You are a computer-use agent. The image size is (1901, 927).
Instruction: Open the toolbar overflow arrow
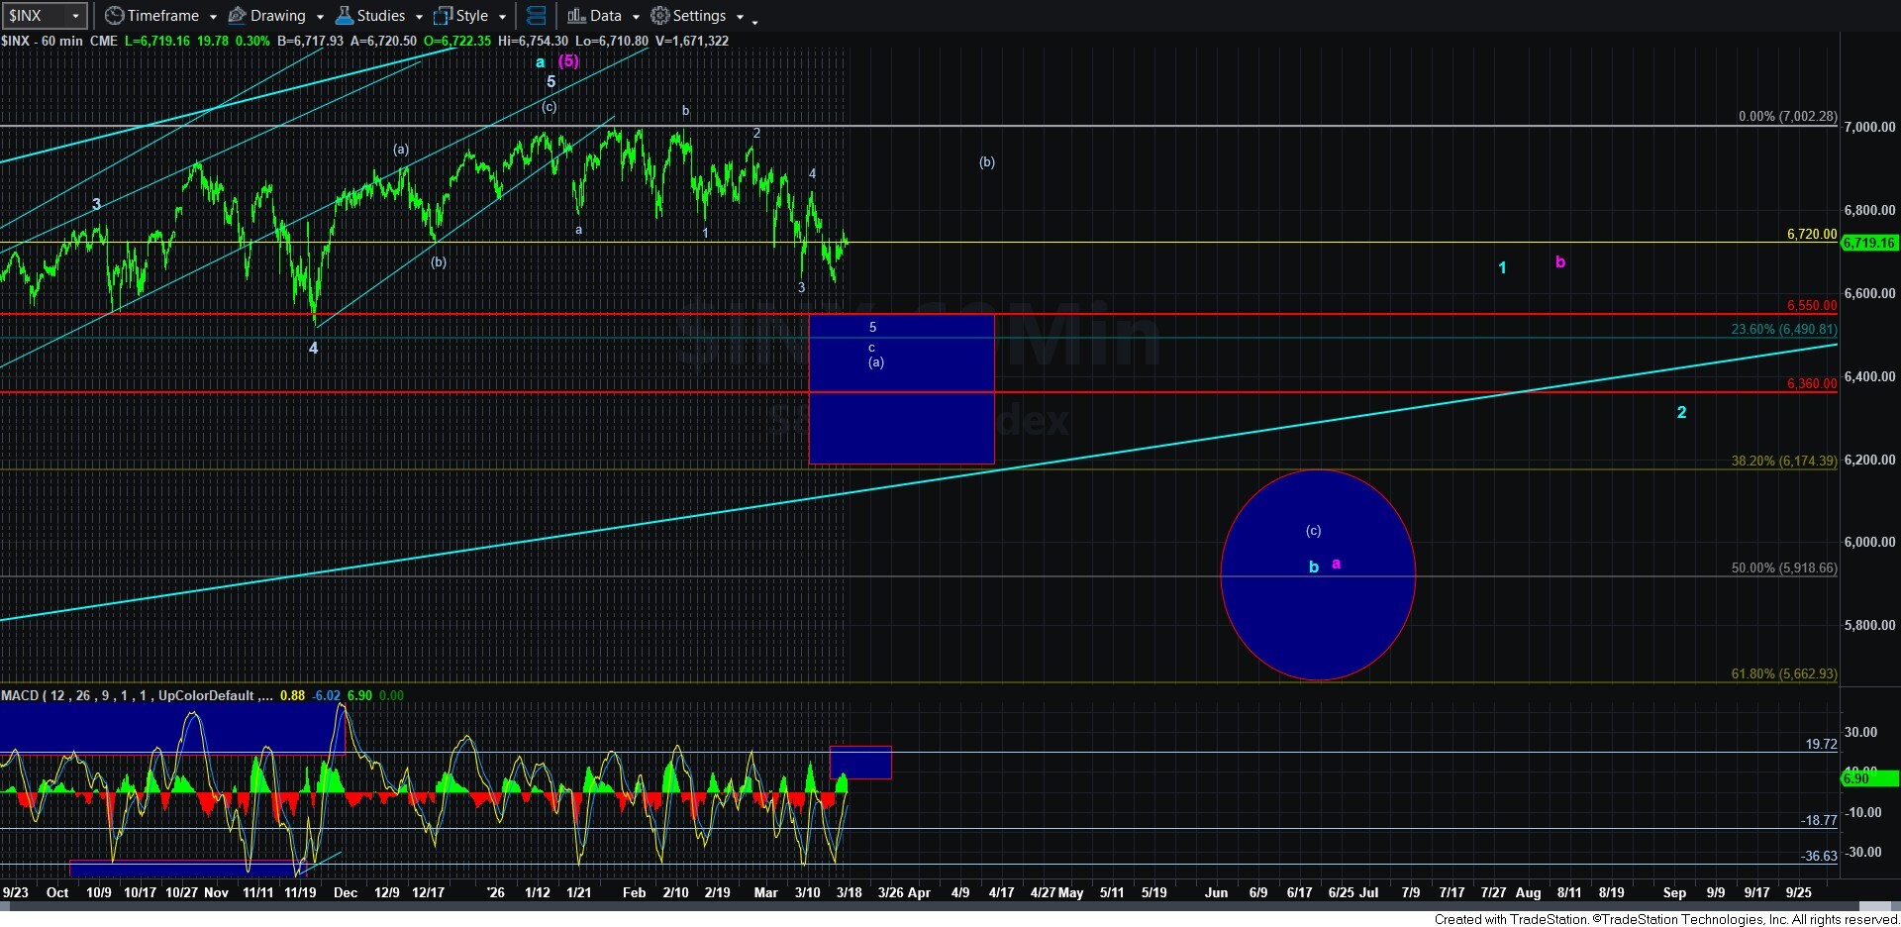click(x=755, y=20)
